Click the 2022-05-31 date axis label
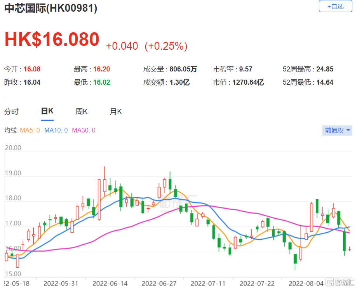 [61, 284]
